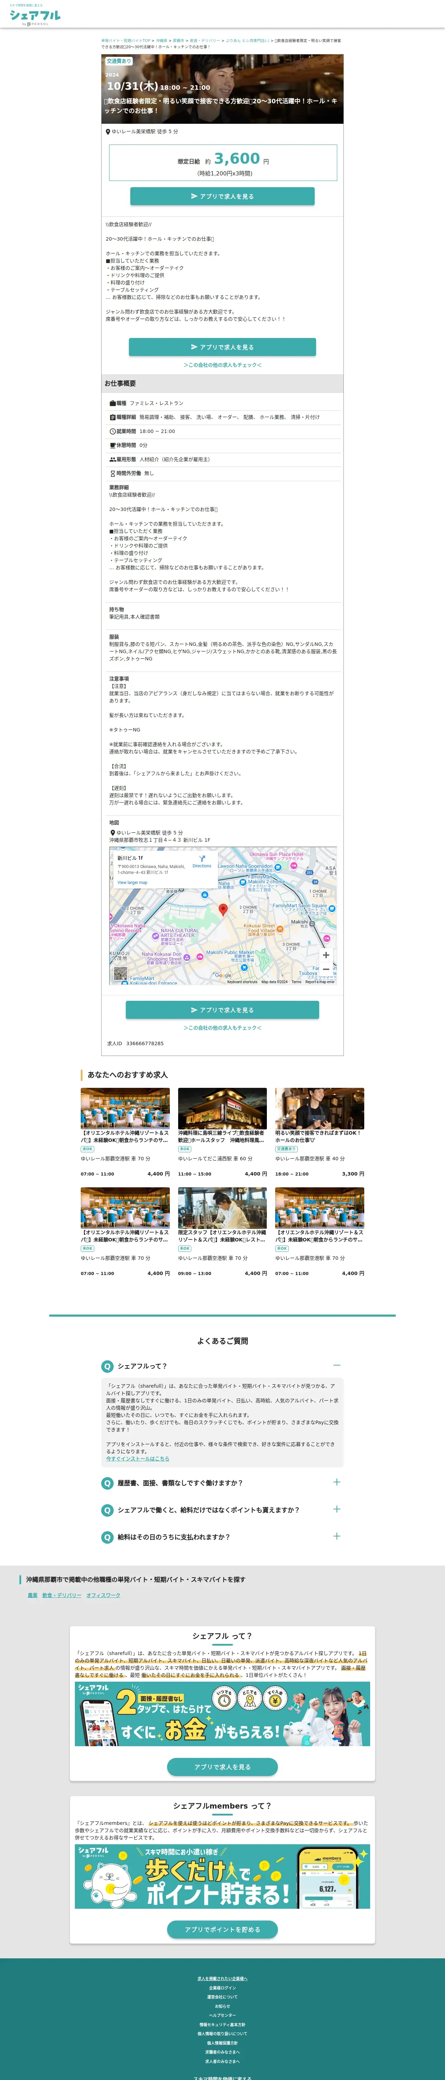Open the 個人情報の取り扱いについて footer link

[x=222, y=2034]
